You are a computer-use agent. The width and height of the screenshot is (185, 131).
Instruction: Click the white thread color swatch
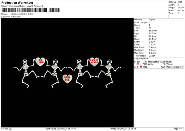pyautogui.click(x=141, y=64)
